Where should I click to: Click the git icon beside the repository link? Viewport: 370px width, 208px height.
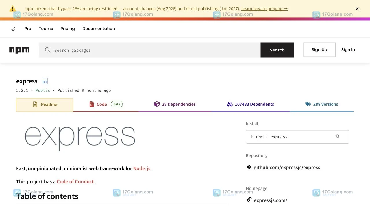(x=249, y=167)
